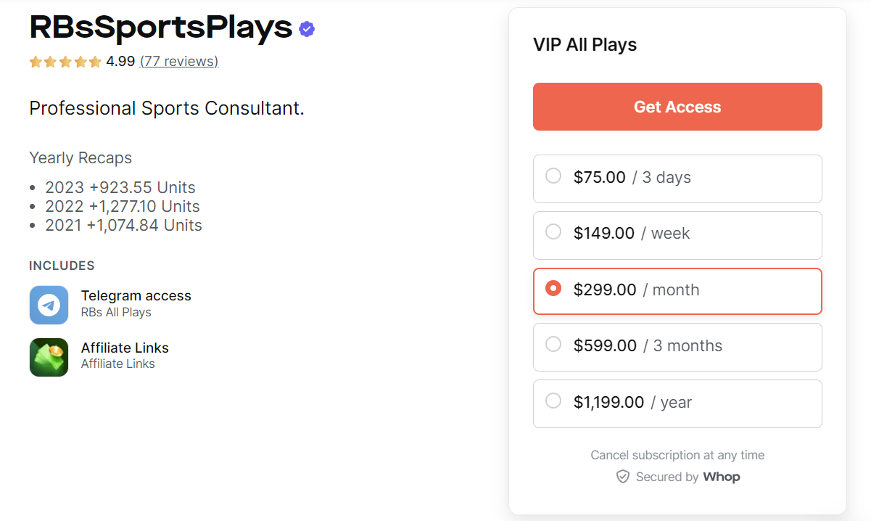Click the fifth star in the rating

(x=96, y=62)
